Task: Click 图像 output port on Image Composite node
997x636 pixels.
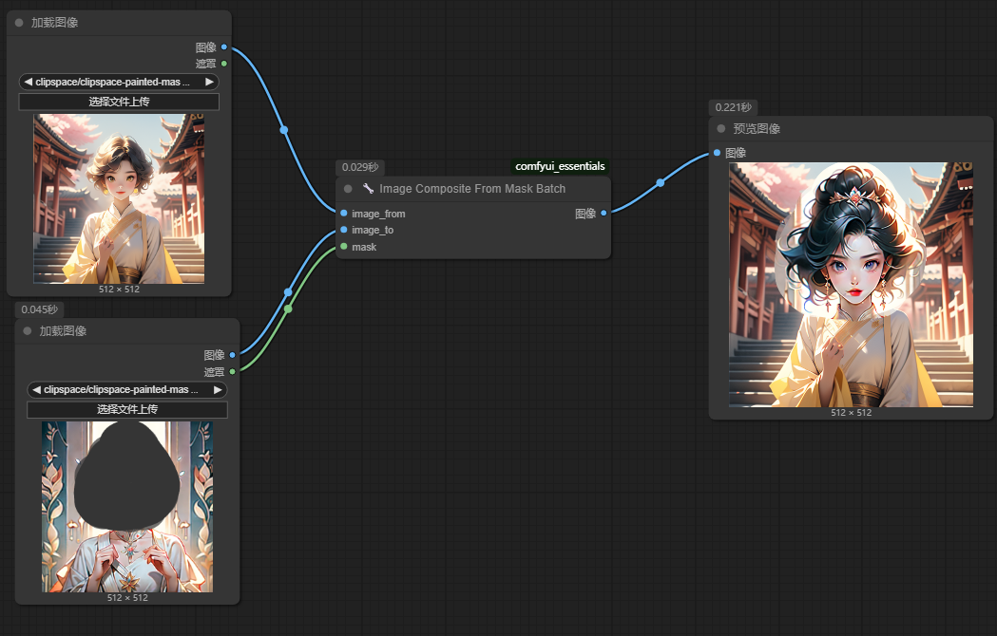Action: pos(604,214)
